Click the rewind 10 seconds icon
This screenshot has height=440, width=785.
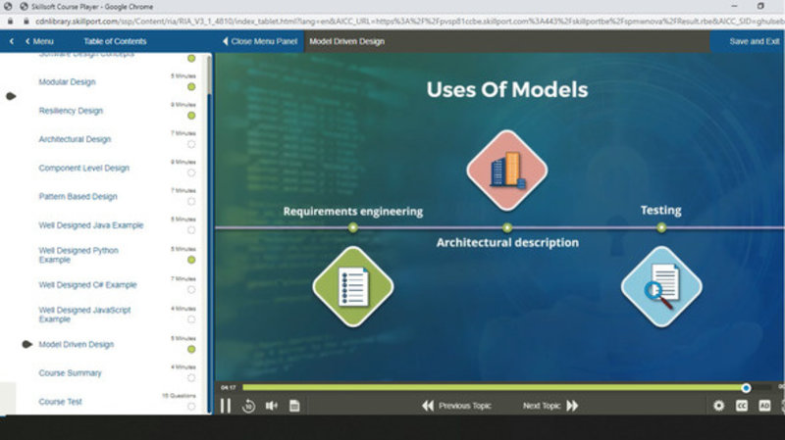point(248,406)
